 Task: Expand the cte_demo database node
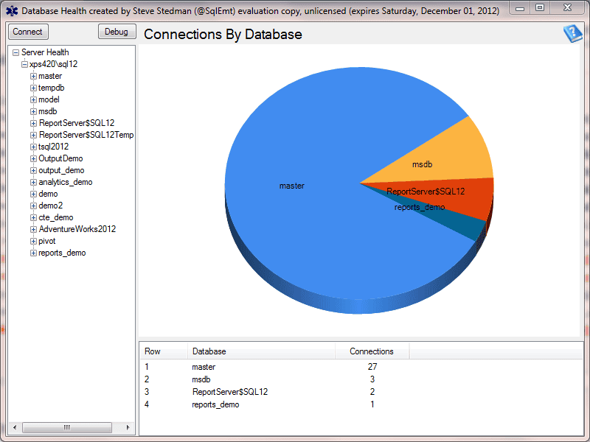[x=33, y=217]
